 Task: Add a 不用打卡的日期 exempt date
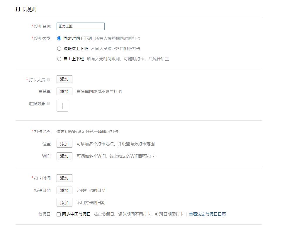[64, 202]
